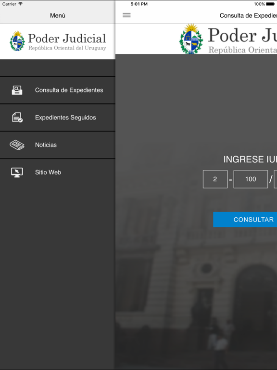Click the battery indicator in status bar
The width and height of the screenshot is (277, 370).
pos(270,4)
